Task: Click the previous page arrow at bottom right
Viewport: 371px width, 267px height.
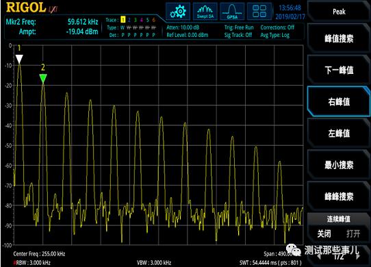Action: [x=319, y=256]
